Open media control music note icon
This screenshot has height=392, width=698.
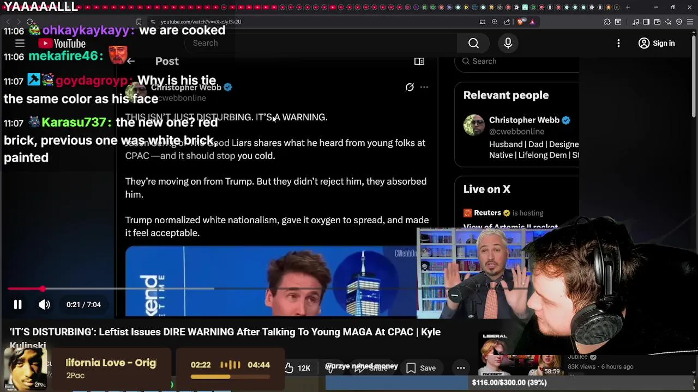point(635,22)
